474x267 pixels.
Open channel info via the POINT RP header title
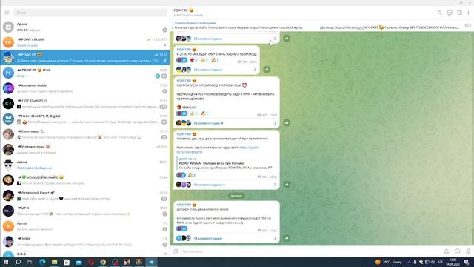pos(184,10)
